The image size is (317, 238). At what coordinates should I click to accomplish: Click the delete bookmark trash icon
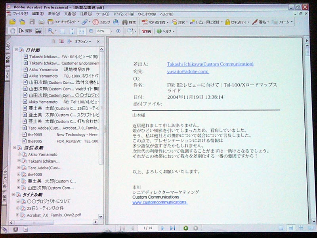[x=53, y=41]
